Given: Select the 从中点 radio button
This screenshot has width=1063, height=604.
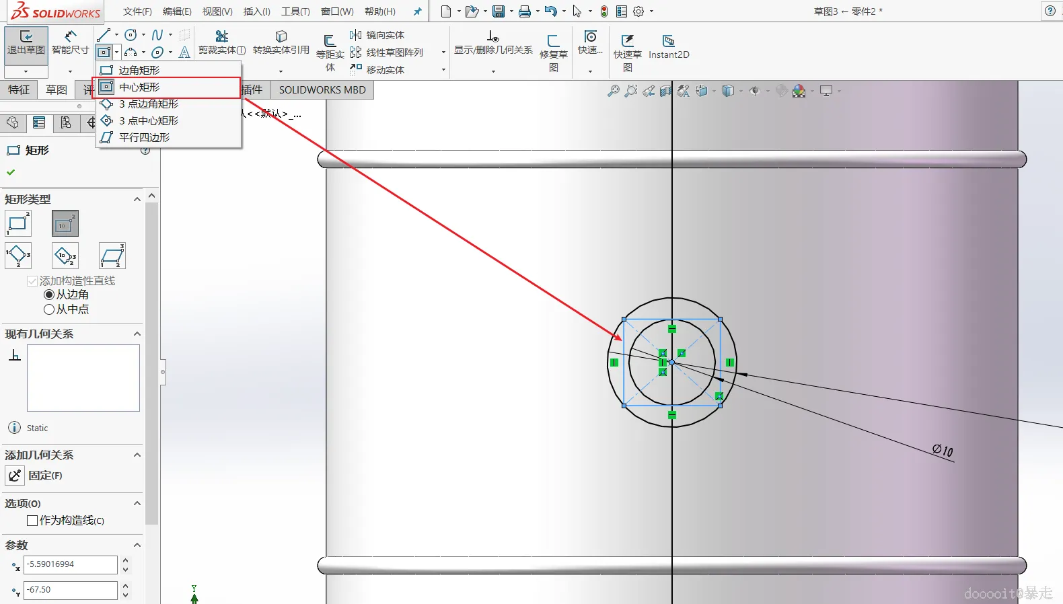Looking at the screenshot, I should 48,309.
